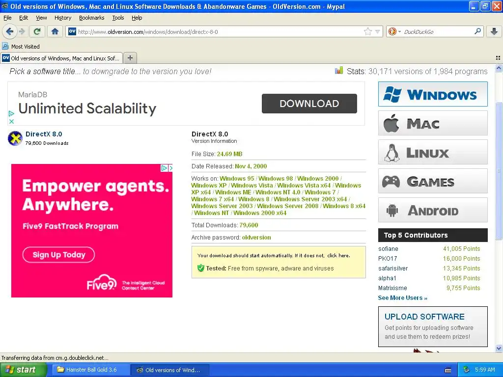Close the Five9 ad with X icon

tap(170, 168)
